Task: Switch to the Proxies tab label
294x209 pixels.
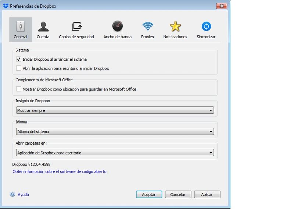Action: [147, 37]
